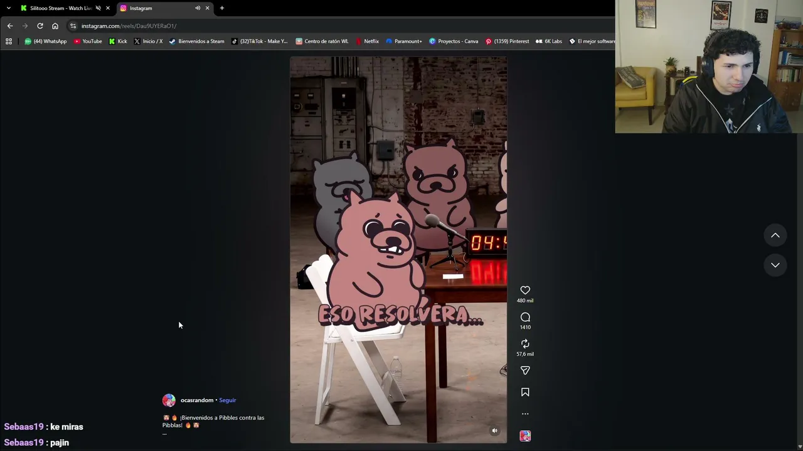803x451 pixels.
Task: Select the Instagram browser tab
Action: click(165, 8)
